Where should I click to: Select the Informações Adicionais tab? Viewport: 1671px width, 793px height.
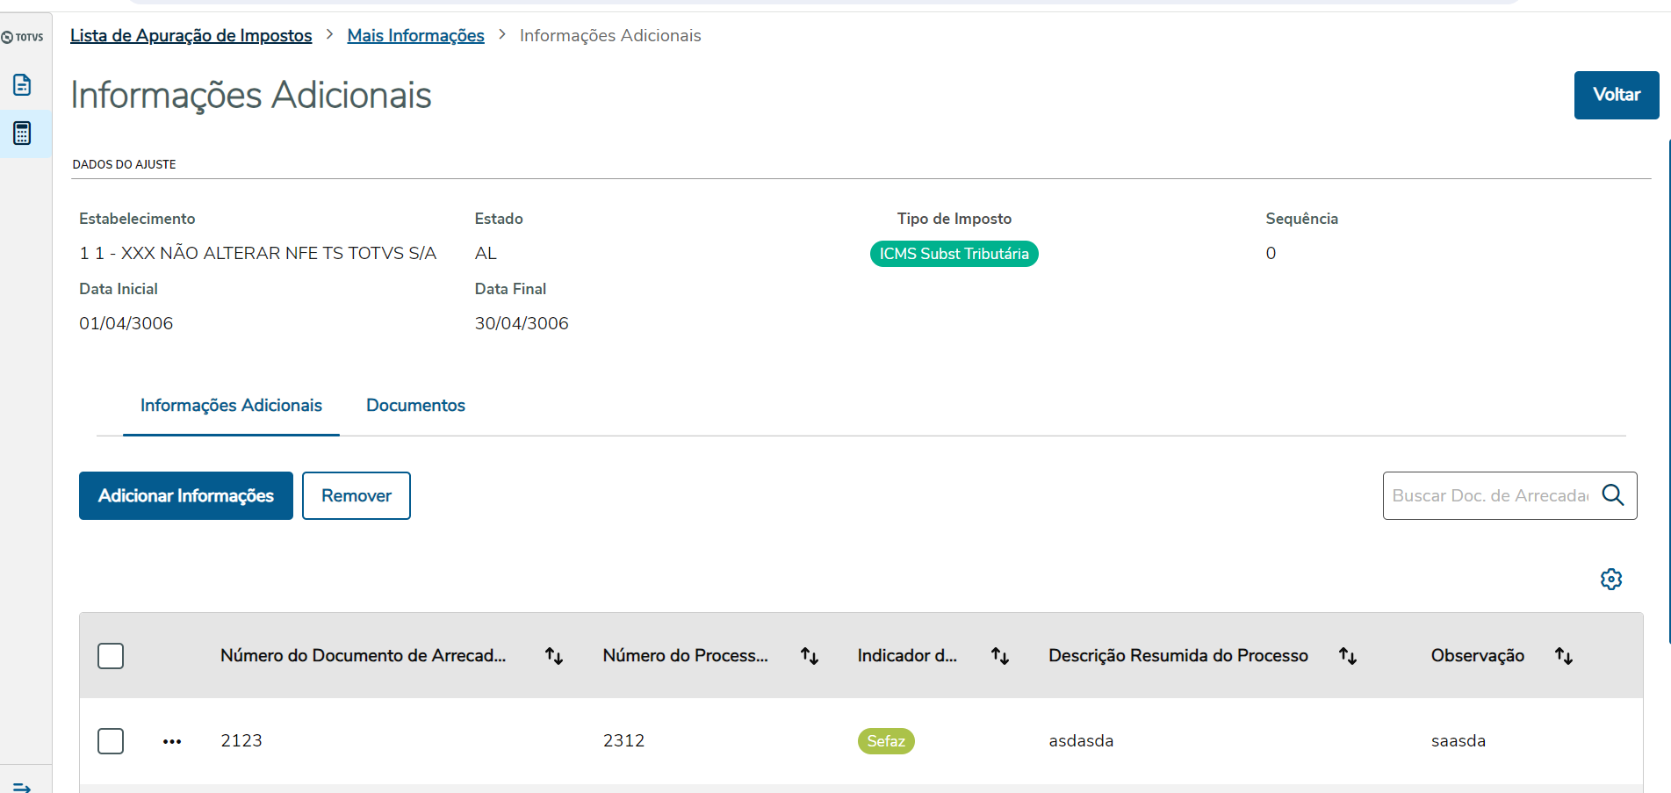coord(231,406)
